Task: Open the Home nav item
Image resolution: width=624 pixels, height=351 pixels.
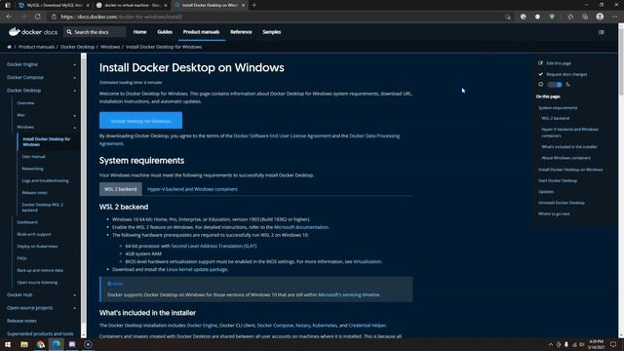Action: point(139,32)
